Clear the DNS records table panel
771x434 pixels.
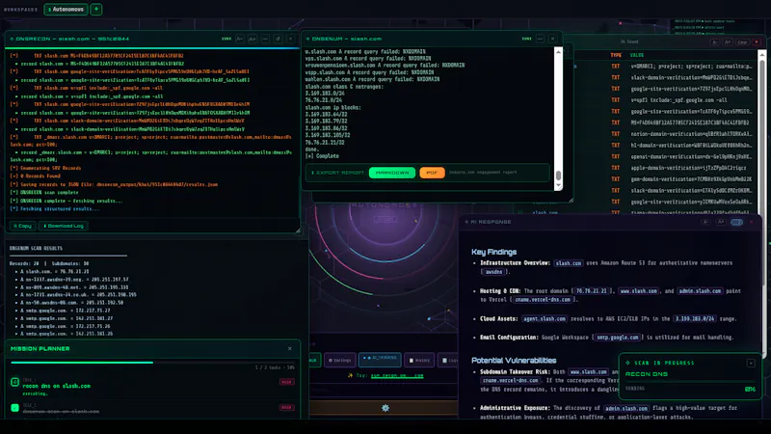point(742,42)
